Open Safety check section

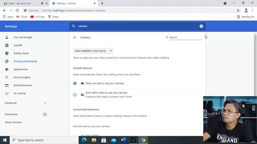click(21, 53)
